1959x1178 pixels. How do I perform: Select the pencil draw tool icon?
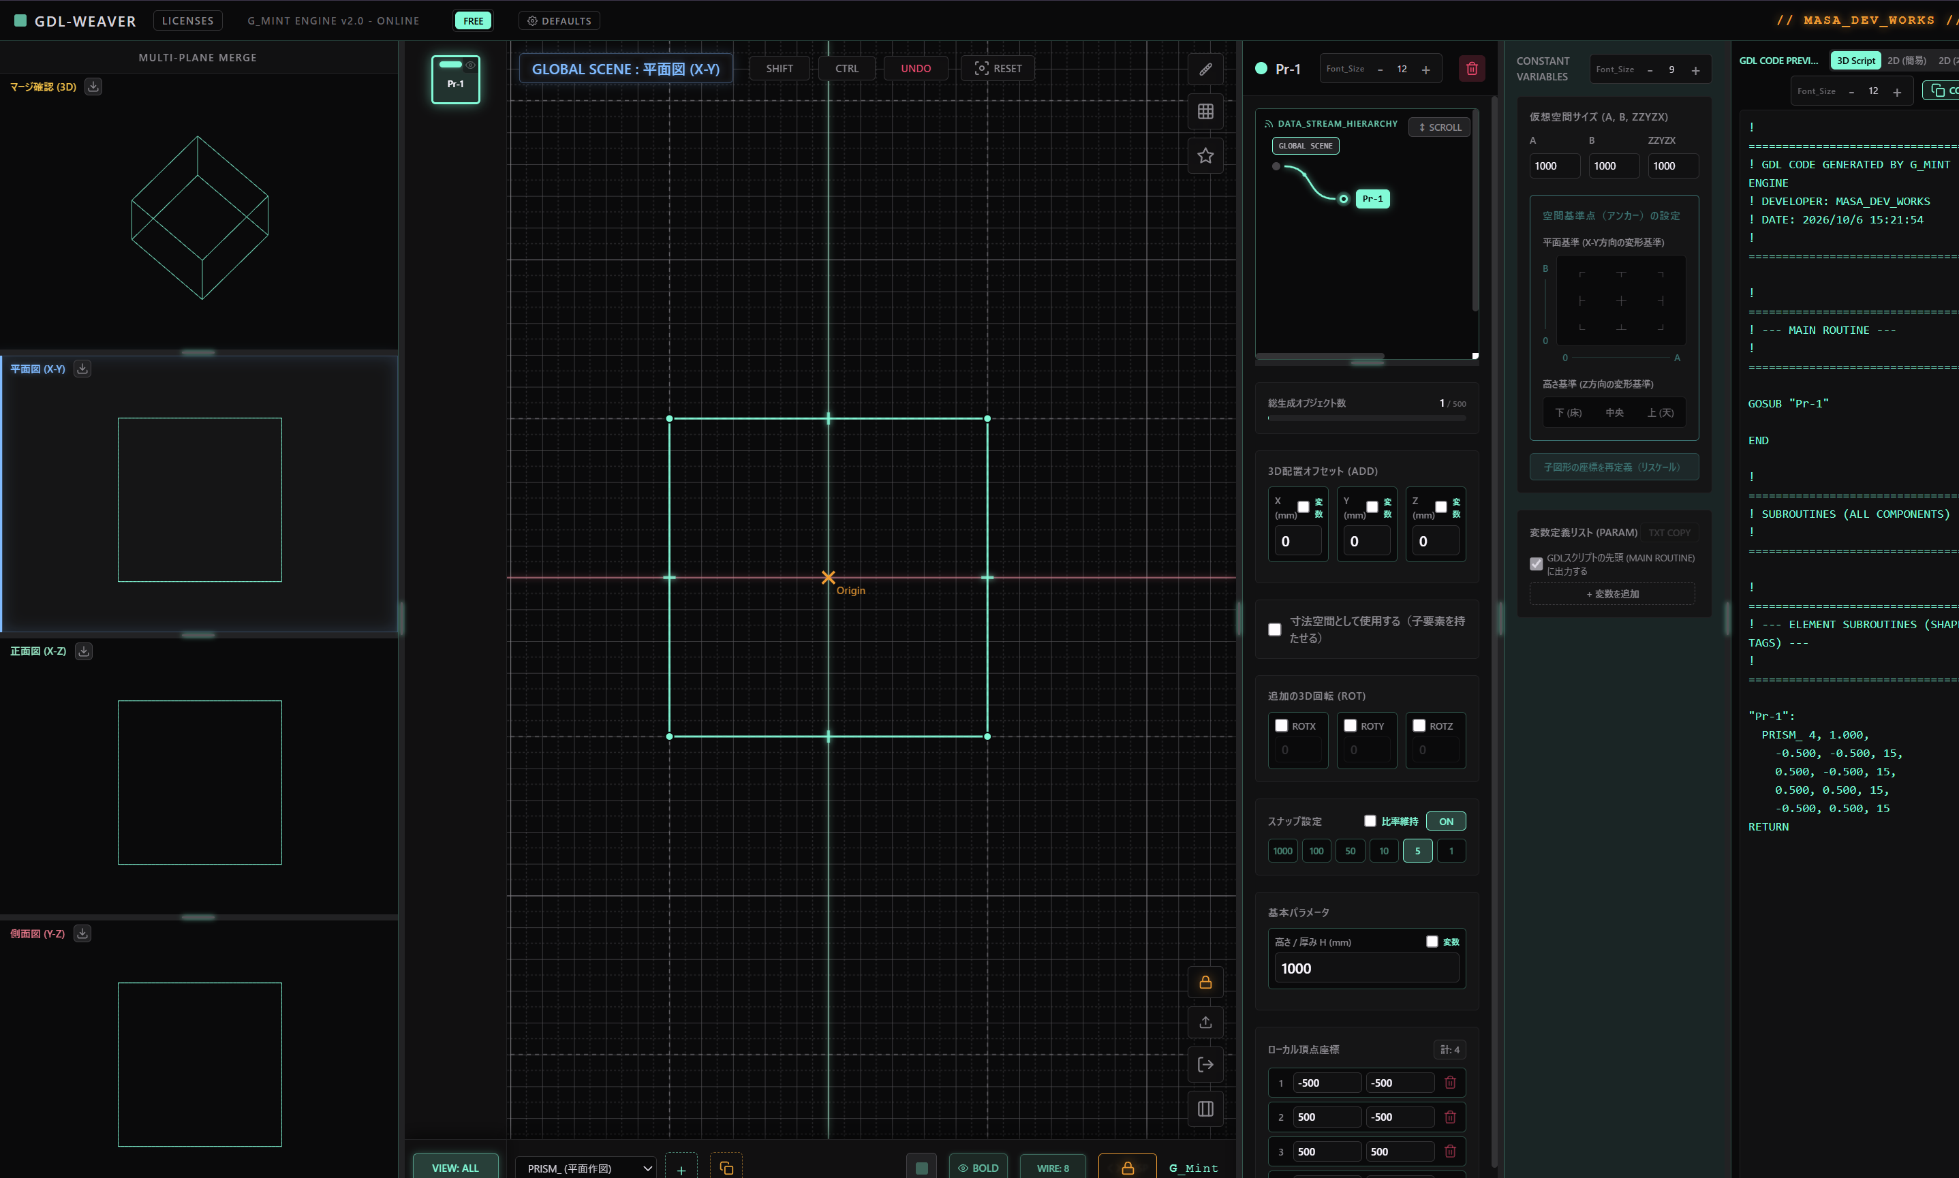(x=1205, y=69)
